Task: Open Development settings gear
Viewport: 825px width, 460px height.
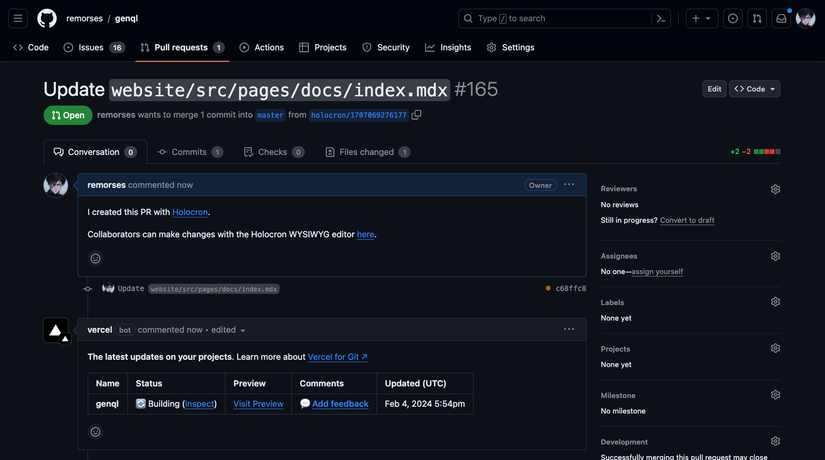Action: 776,441
